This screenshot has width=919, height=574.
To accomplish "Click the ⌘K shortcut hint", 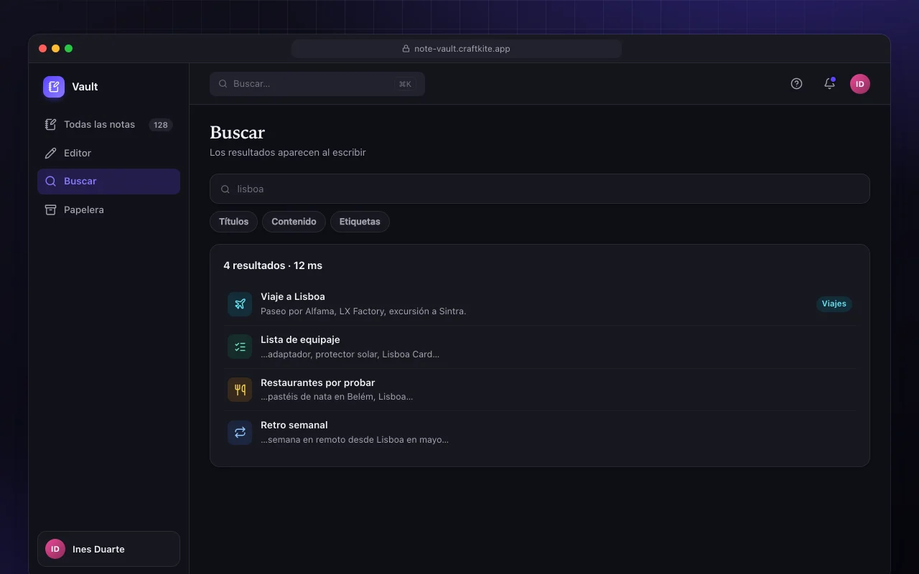I will coord(405,84).
